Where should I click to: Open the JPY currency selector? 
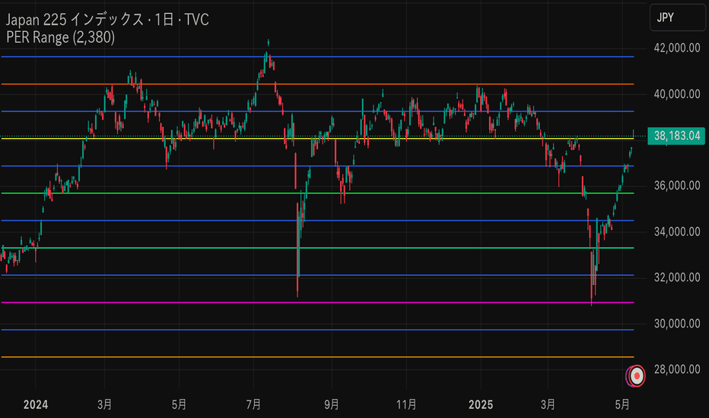coord(677,17)
